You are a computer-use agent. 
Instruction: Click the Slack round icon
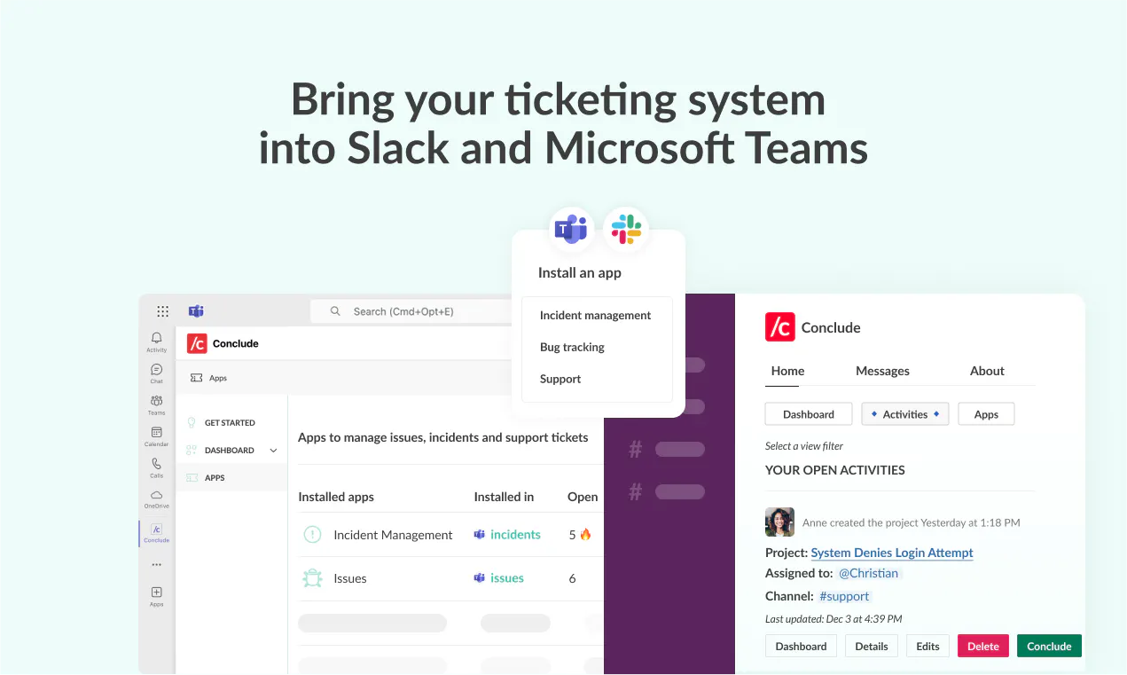[626, 230]
